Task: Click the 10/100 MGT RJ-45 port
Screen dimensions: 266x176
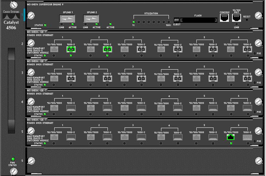Action: (236, 18)
